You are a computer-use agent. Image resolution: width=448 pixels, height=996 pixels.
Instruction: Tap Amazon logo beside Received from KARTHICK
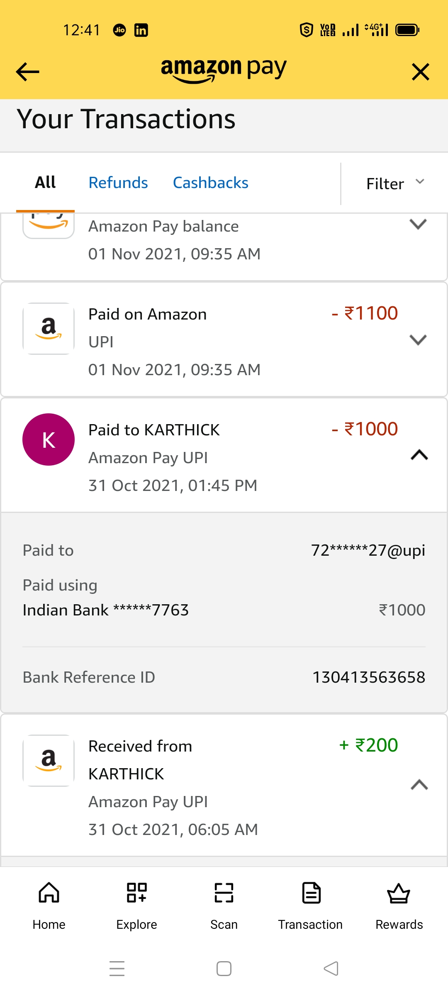[49, 761]
